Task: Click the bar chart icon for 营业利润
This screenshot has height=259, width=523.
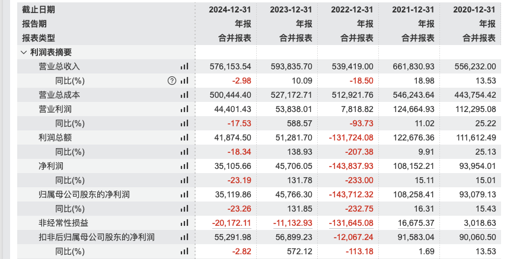Action: pos(184,109)
